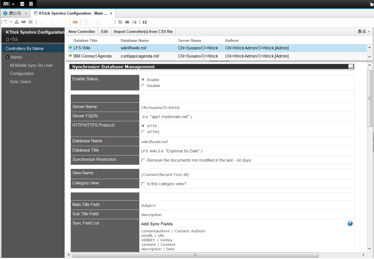Click the blue help icon beside Add Sync Fields
Image resolution: width=374 pixels, height=259 pixels.
tap(350, 224)
